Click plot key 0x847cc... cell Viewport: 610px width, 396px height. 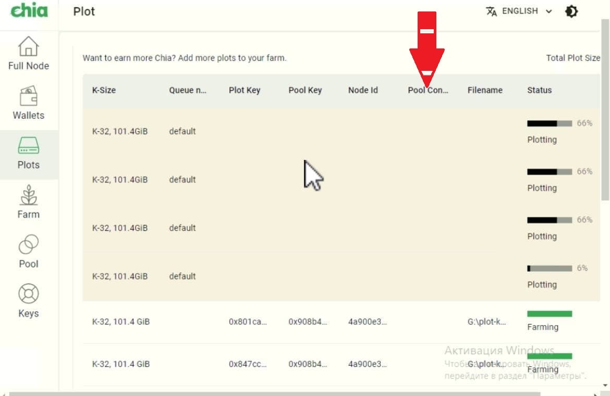pyautogui.click(x=248, y=364)
